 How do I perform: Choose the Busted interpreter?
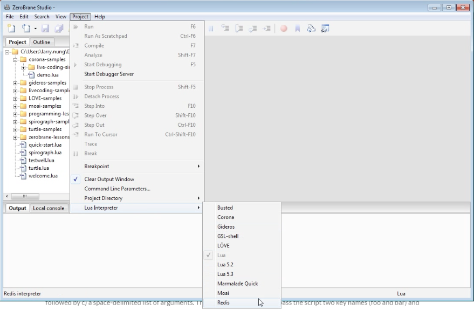(x=242, y=208)
